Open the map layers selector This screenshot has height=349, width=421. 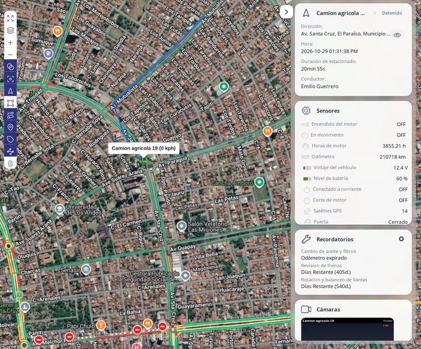(x=10, y=30)
